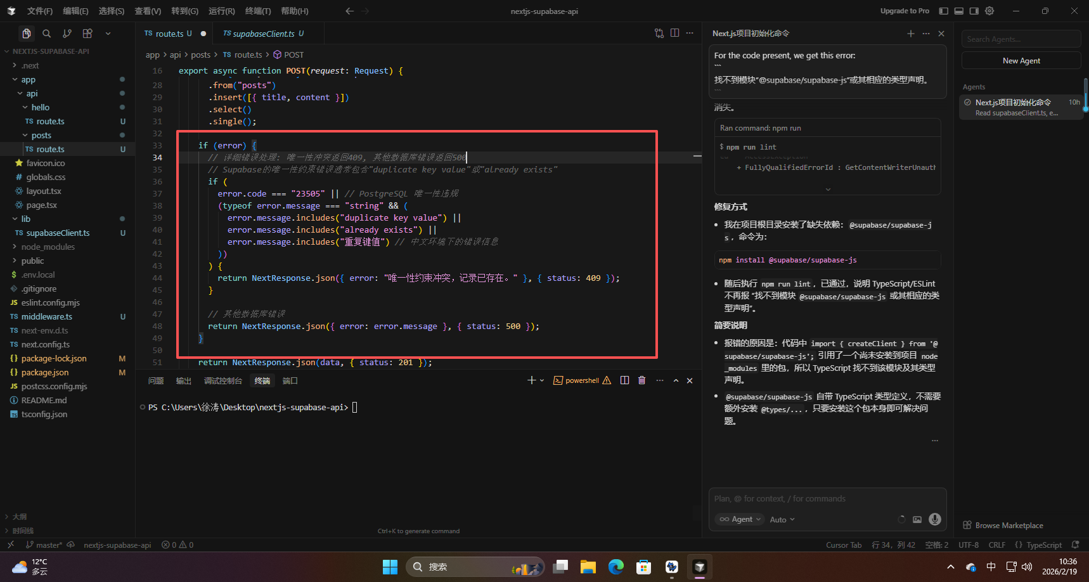Open the Auto model dropdown
This screenshot has width=1089, height=582.
click(x=782, y=520)
